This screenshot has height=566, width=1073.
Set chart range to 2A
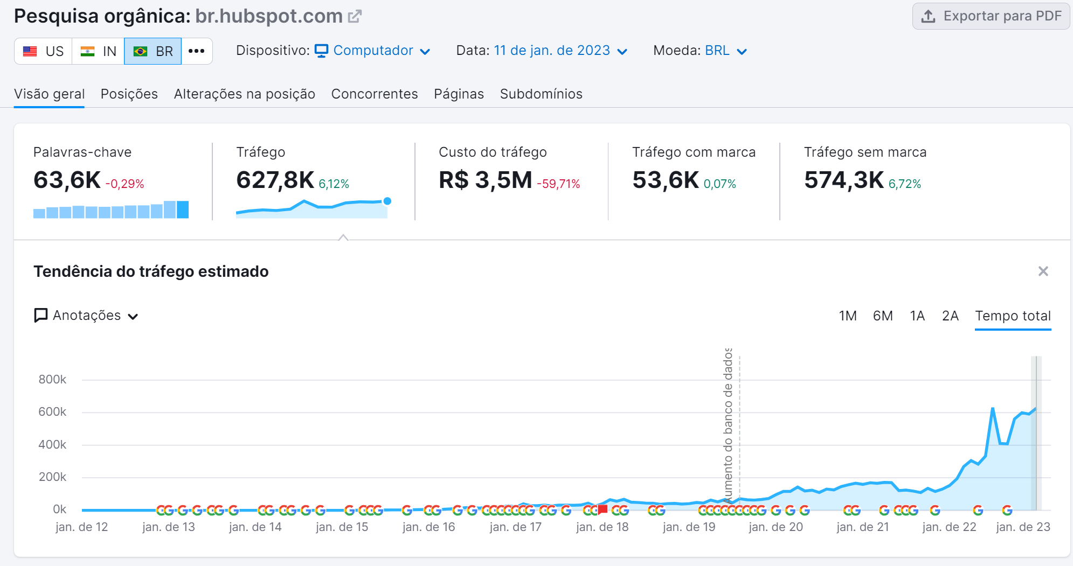point(950,316)
